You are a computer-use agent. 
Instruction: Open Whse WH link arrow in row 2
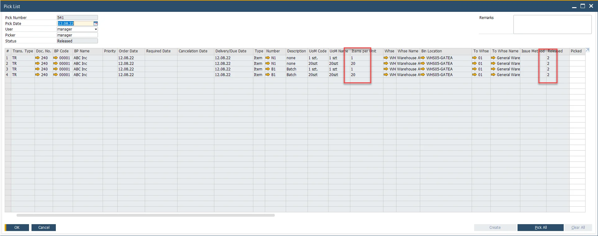386,63
